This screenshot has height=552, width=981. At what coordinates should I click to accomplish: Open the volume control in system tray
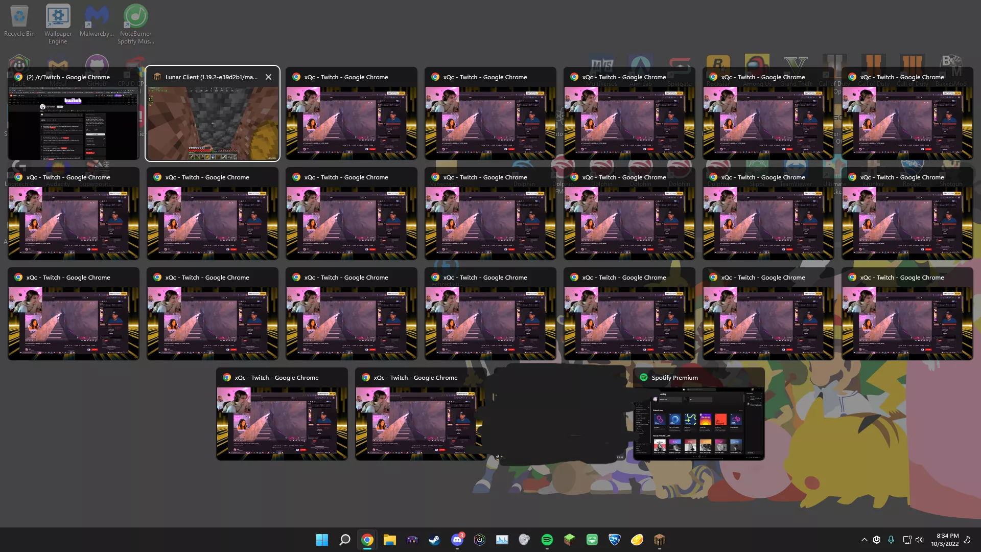[919, 540]
